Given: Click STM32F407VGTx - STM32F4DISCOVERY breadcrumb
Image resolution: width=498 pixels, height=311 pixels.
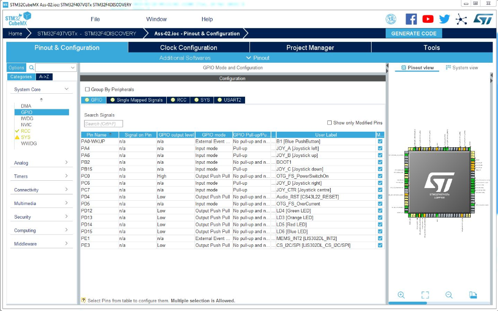Looking at the screenshot, I should pos(87,34).
